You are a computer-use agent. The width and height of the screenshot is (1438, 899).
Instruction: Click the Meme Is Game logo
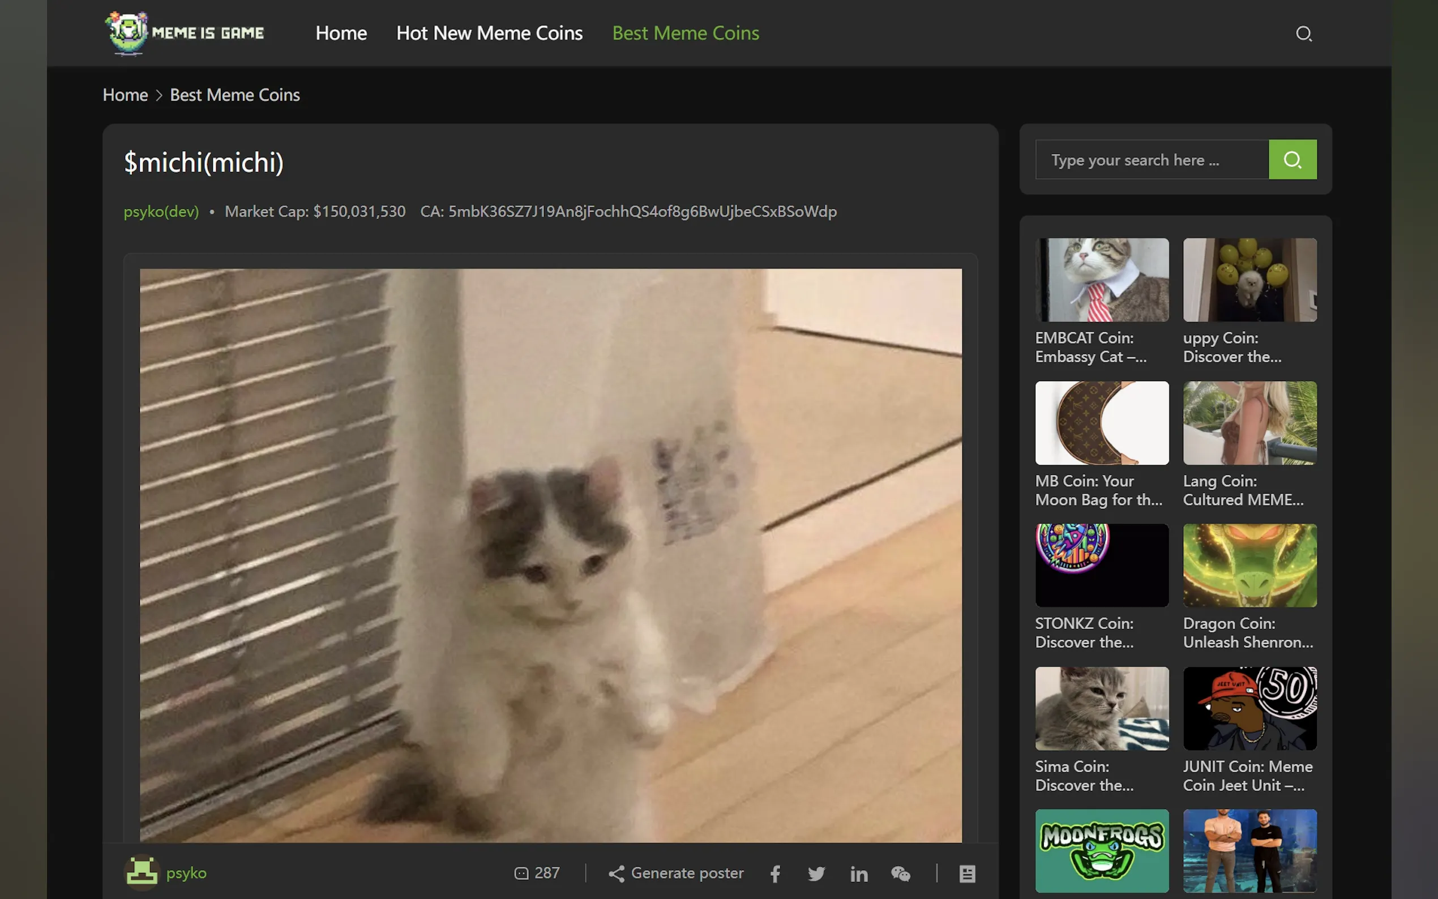pyautogui.click(x=185, y=33)
